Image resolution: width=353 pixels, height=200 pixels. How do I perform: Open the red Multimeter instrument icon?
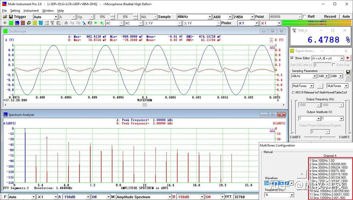point(23,23)
